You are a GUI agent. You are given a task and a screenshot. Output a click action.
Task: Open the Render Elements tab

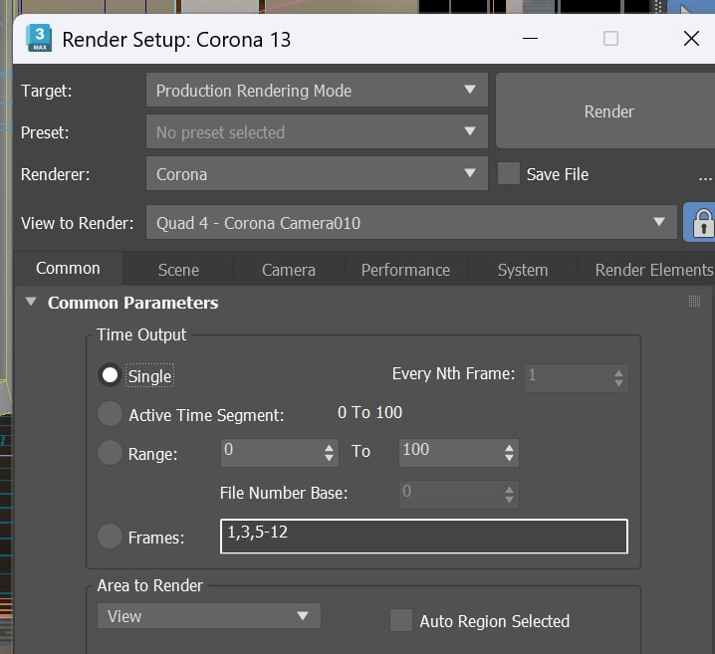pos(653,270)
